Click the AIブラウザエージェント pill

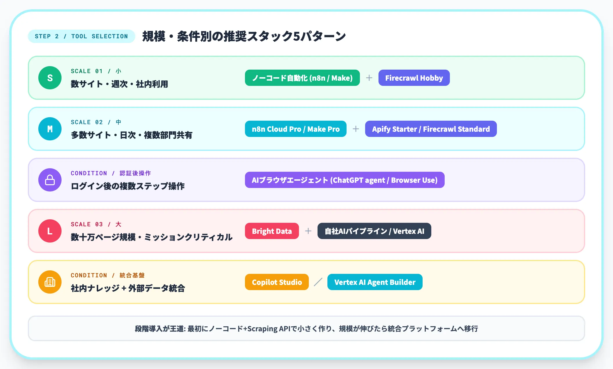pyautogui.click(x=345, y=180)
